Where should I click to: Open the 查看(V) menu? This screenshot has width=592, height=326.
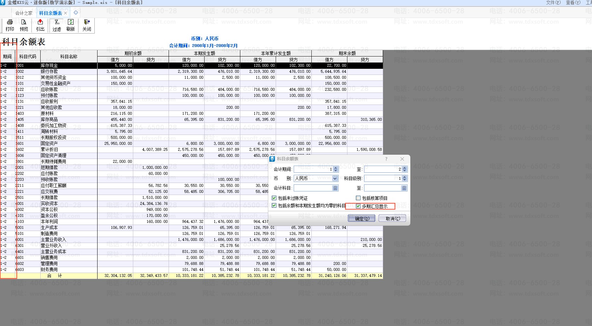pyautogui.click(x=573, y=2)
